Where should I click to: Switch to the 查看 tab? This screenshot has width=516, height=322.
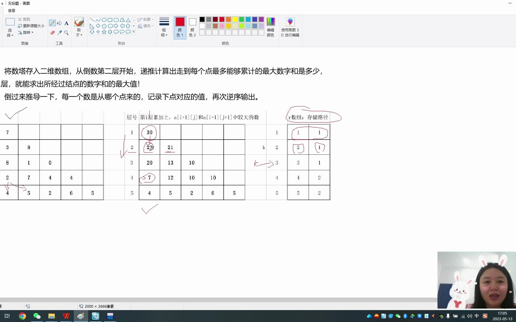point(11,10)
